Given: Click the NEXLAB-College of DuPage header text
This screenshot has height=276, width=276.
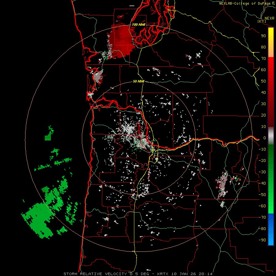Looking at the screenshot, I should tap(247, 3).
